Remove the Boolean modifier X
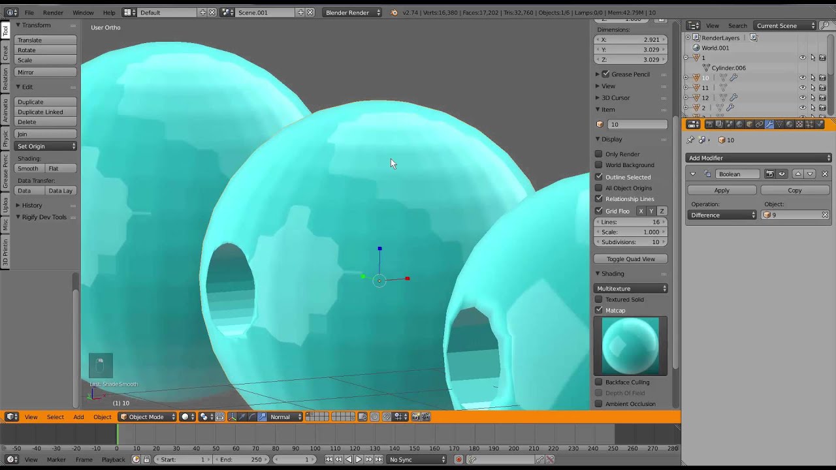 tap(825, 174)
